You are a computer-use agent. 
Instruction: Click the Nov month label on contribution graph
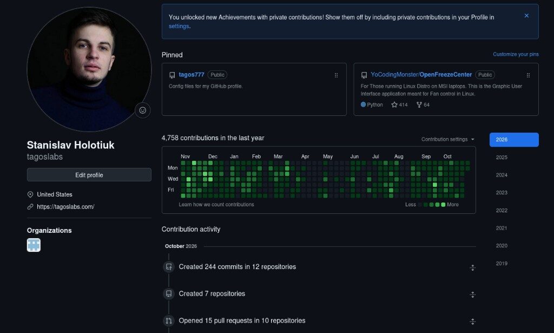point(185,156)
